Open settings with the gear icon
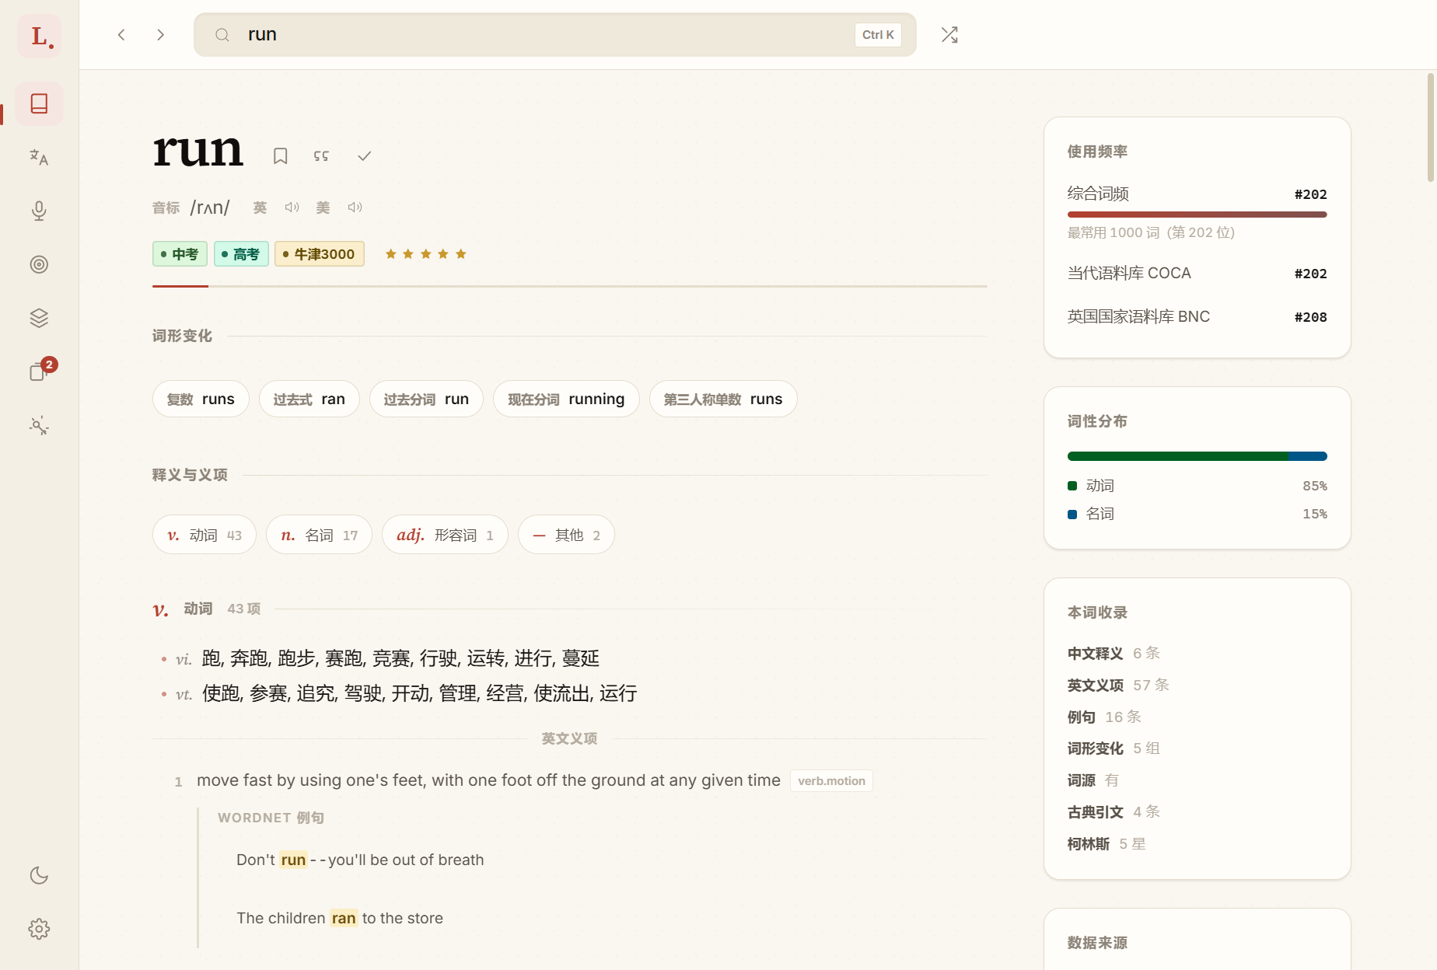 pyautogui.click(x=39, y=929)
